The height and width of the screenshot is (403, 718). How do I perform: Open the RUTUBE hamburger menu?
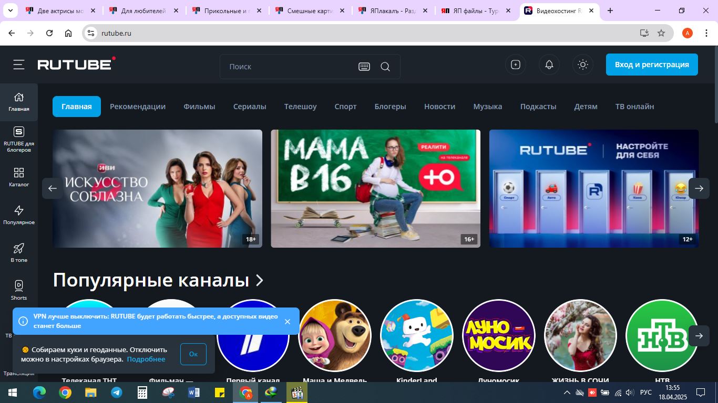pos(19,65)
